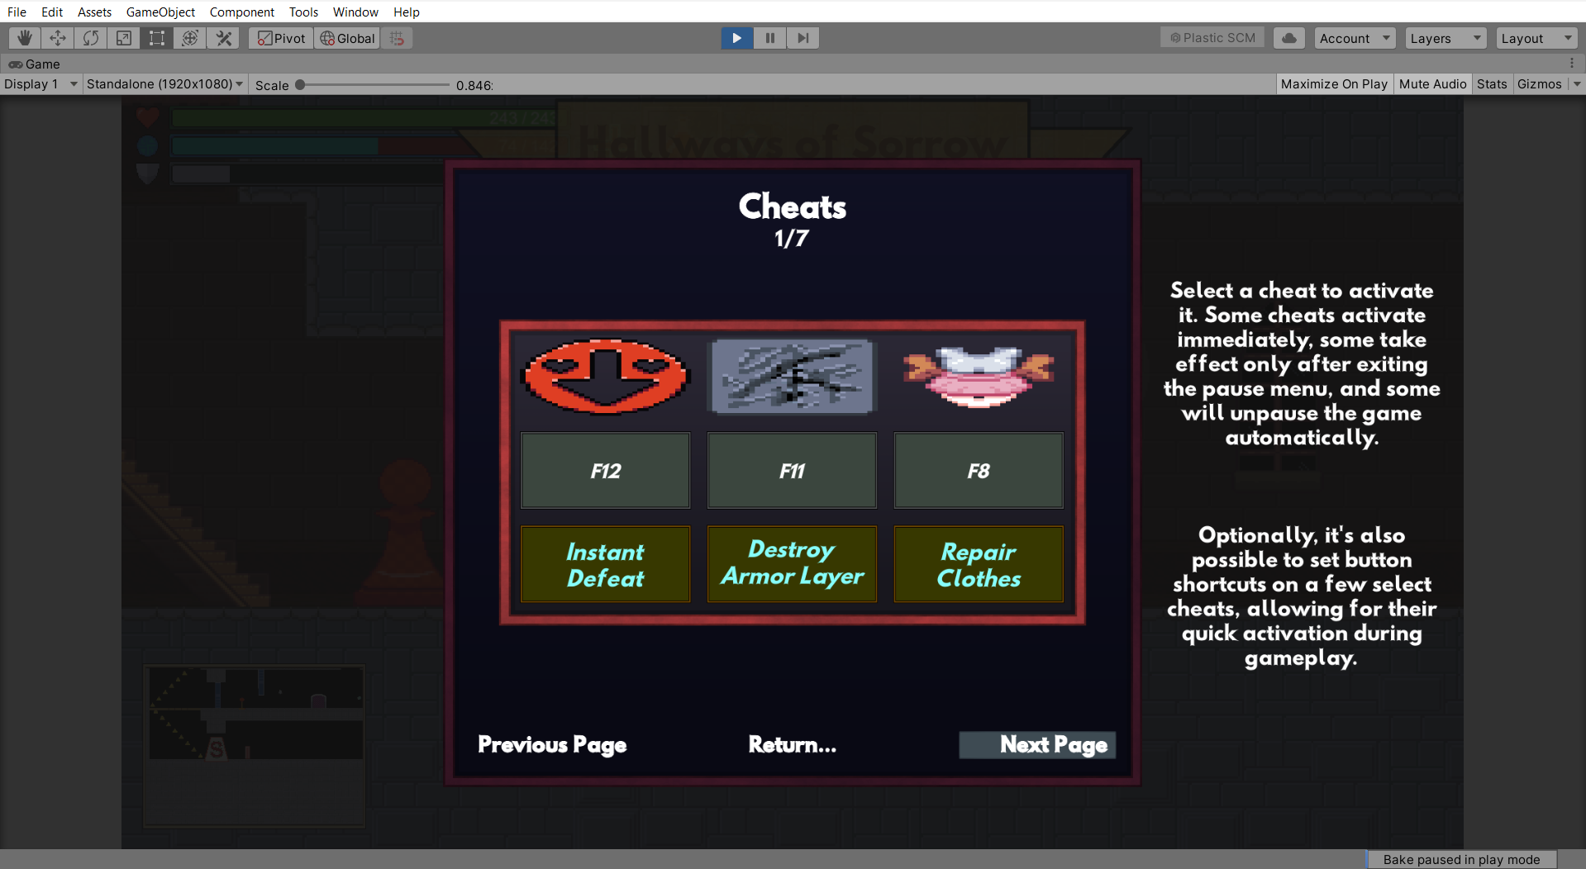Open the GameObject menu
The height and width of the screenshot is (869, 1586).
pos(160,12)
